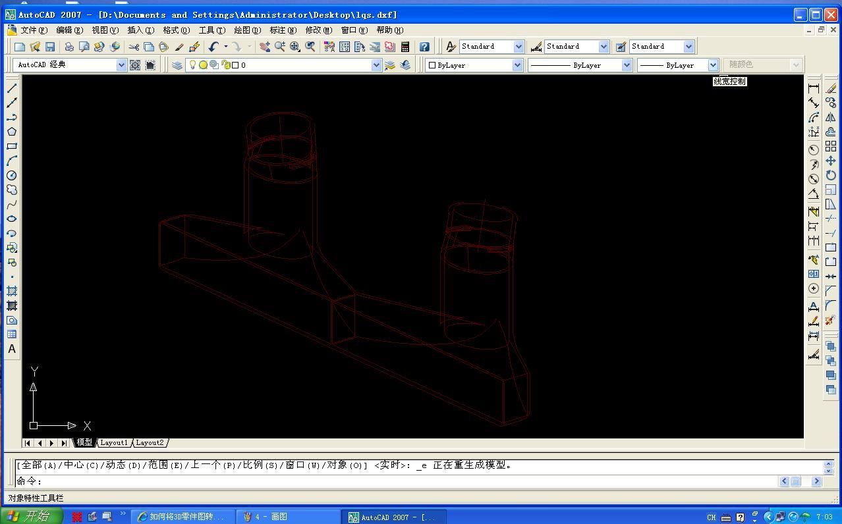
Task: Select the Line draw tool
Action: click(12, 88)
